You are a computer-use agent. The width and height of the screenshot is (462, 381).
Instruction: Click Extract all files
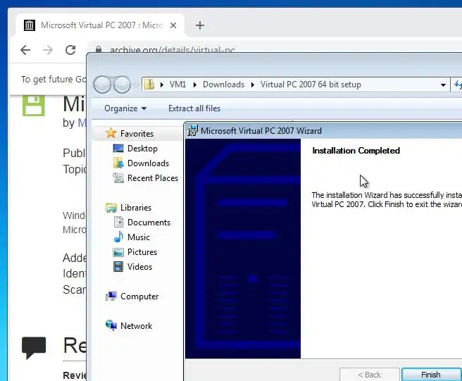(194, 108)
